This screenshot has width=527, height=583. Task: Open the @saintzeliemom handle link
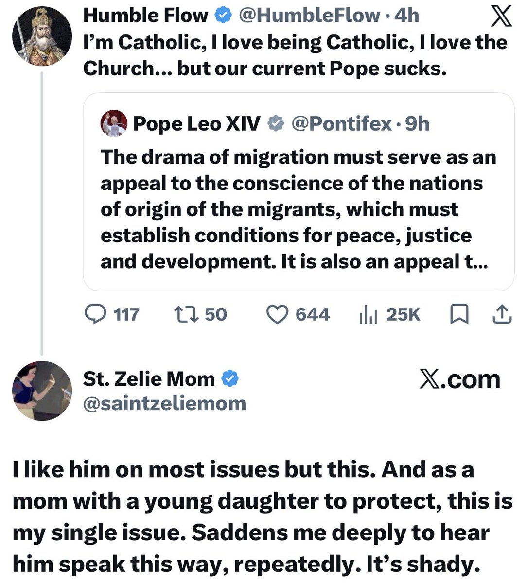(x=165, y=403)
